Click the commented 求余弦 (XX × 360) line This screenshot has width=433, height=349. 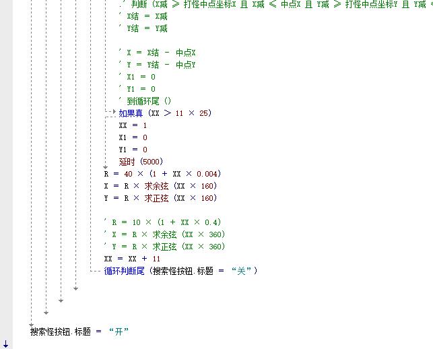tap(164, 234)
